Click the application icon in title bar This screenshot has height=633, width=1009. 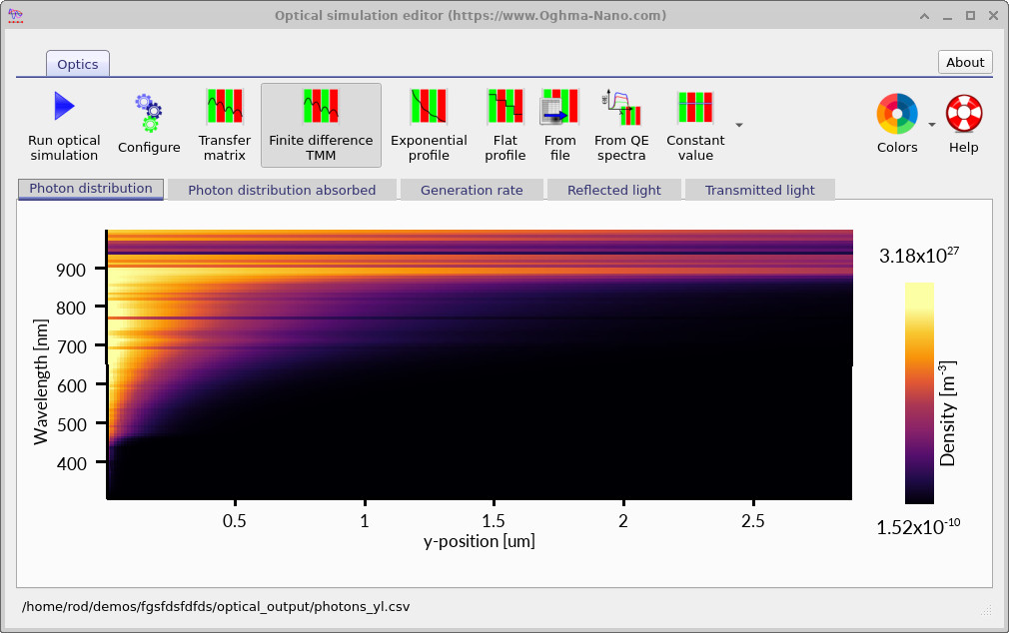pos(15,15)
